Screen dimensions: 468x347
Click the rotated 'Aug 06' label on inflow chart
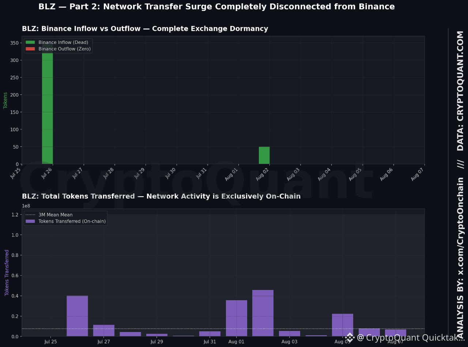(x=386, y=174)
